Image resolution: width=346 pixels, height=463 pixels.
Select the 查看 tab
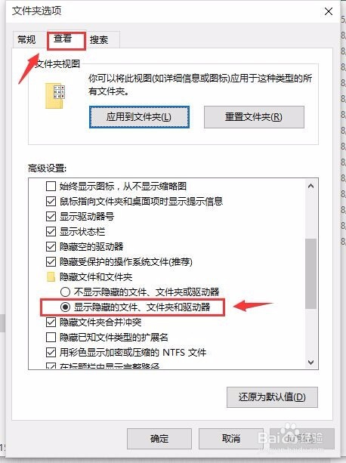point(63,39)
